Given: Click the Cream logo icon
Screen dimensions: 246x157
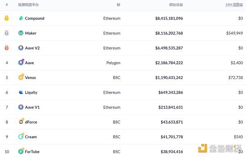Looking at the screenshot, I should 21,137.
